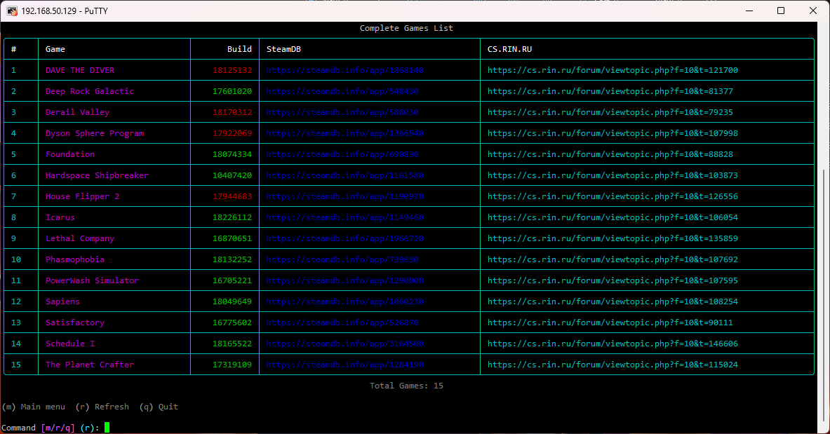Click the (q) Quit option
The image size is (830, 434).
(159, 407)
